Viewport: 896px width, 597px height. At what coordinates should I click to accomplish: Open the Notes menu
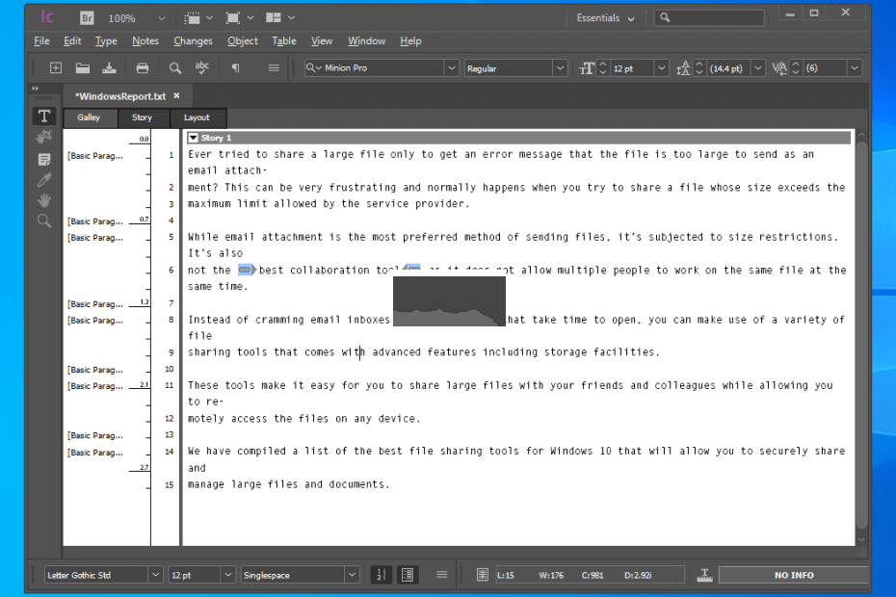(145, 40)
